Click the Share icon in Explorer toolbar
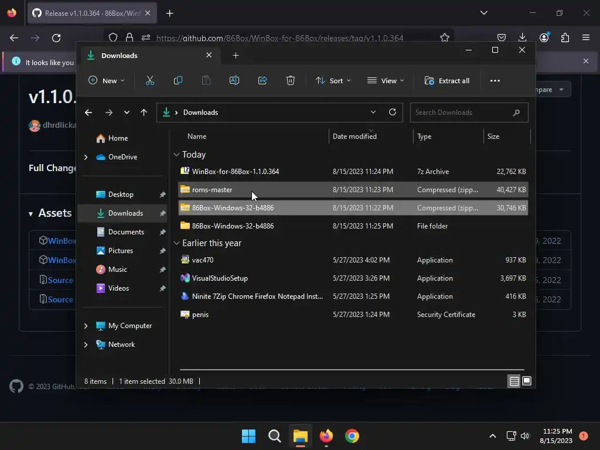The height and width of the screenshot is (450, 600). (262, 81)
